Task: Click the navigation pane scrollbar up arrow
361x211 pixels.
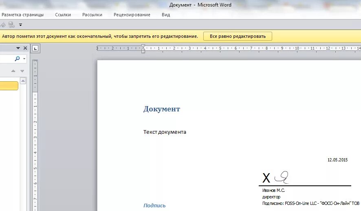Action: pos(23,81)
